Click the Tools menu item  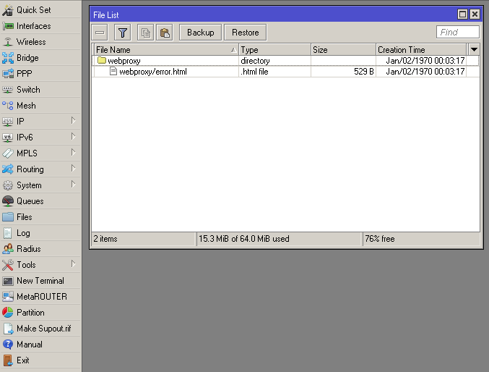click(40, 265)
